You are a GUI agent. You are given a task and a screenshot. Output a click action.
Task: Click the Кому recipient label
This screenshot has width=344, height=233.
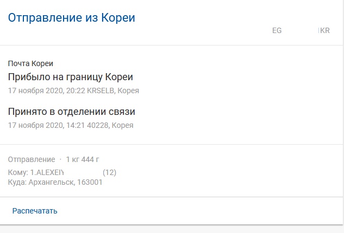pos(17,172)
